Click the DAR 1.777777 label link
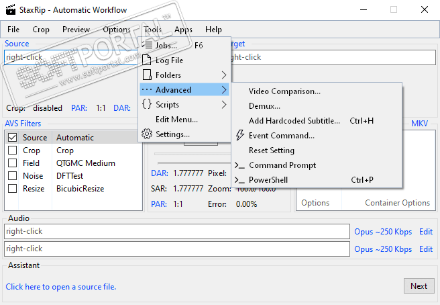Viewport: 440px width, 305px height. (160, 173)
